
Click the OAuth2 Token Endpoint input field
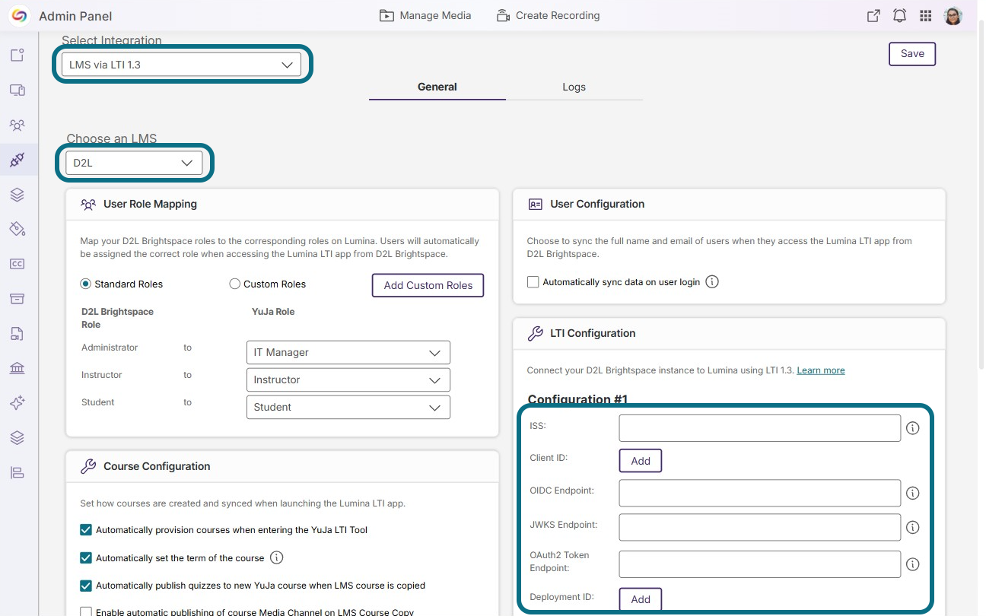pyautogui.click(x=760, y=564)
